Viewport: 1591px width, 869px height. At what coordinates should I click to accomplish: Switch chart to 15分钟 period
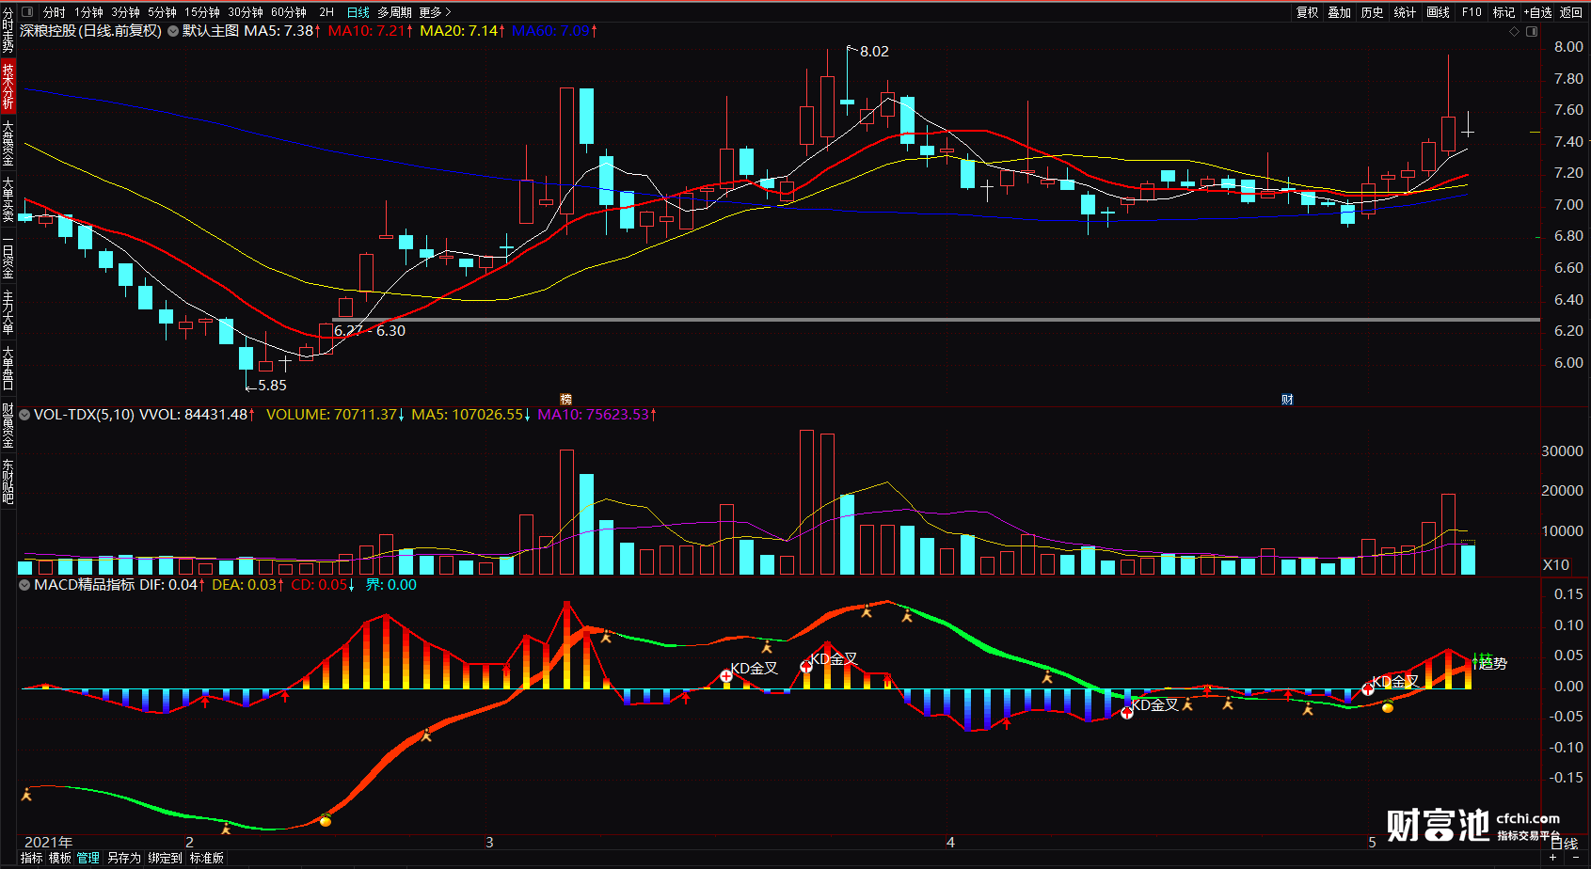click(x=202, y=12)
